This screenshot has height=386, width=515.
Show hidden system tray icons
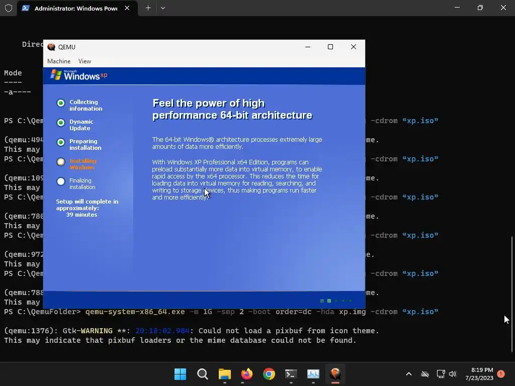coord(409,374)
